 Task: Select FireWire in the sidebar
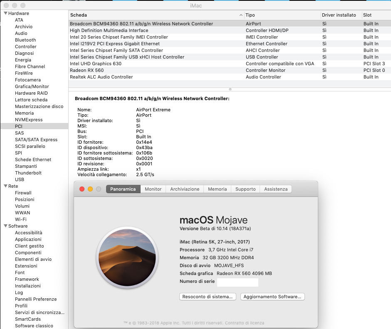point(24,73)
